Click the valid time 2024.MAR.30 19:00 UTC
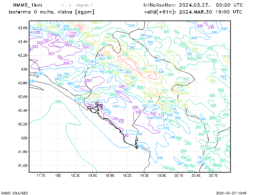 coord(211,12)
